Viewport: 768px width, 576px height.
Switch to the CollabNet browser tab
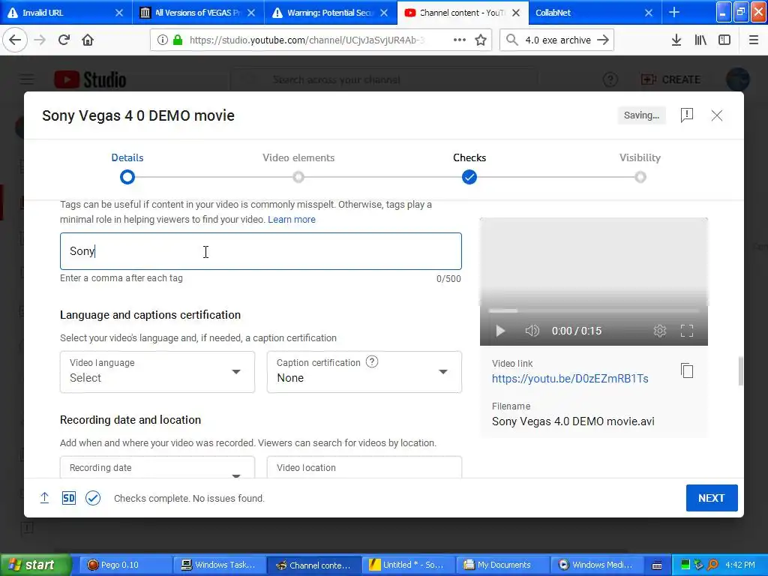[x=594, y=12]
